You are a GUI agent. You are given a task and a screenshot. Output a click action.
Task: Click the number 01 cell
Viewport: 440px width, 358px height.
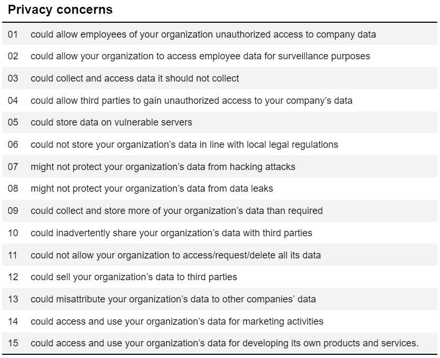point(13,34)
